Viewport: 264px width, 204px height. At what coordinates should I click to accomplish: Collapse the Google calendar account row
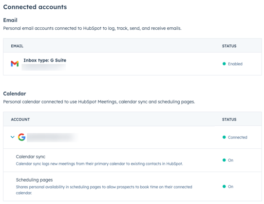tap(13, 137)
